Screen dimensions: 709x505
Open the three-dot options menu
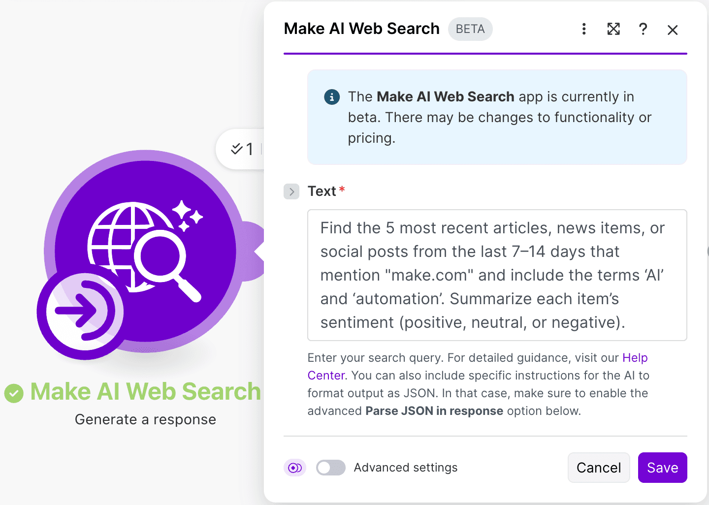coord(584,30)
